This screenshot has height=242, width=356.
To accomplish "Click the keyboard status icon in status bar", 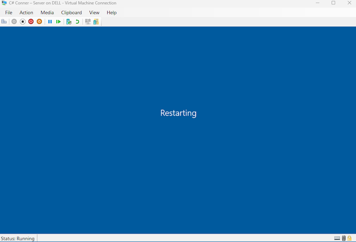I will coord(337,238).
